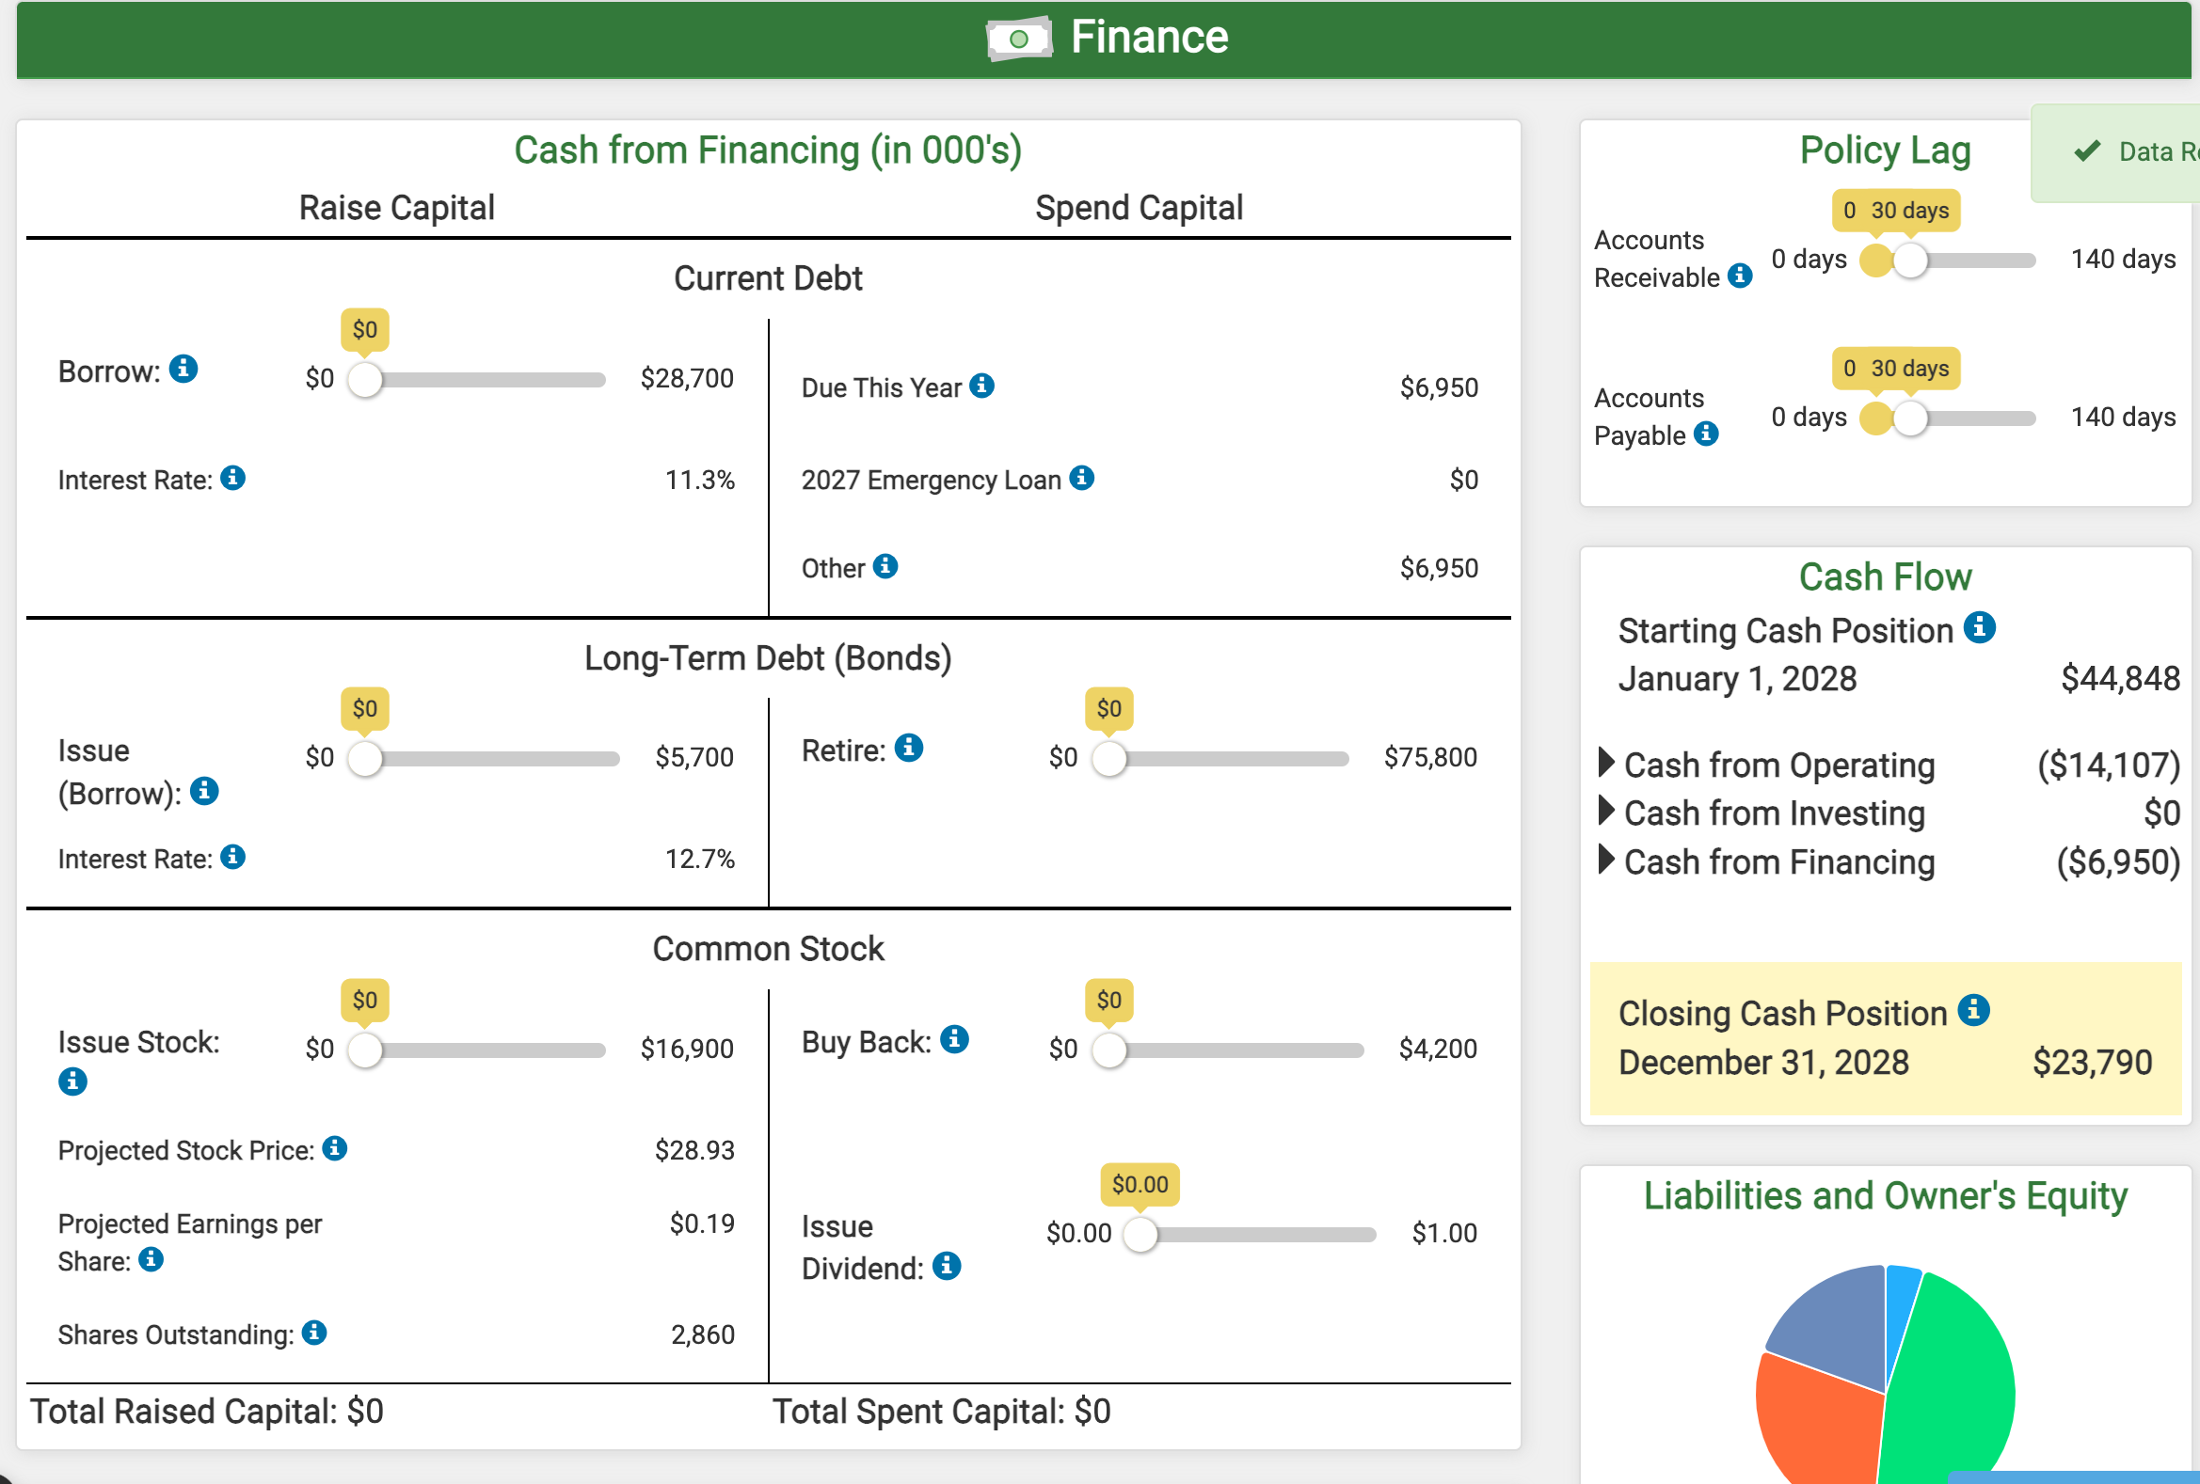The height and width of the screenshot is (1484, 2200).
Task: Click the Issue Dividend info icon
Action: point(946,1267)
